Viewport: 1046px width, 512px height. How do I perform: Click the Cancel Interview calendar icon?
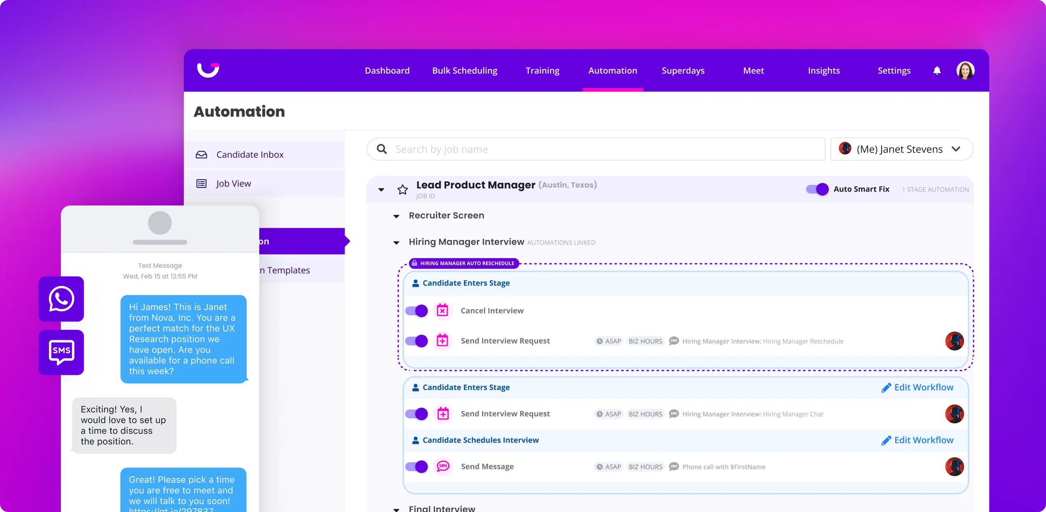tap(443, 311)
